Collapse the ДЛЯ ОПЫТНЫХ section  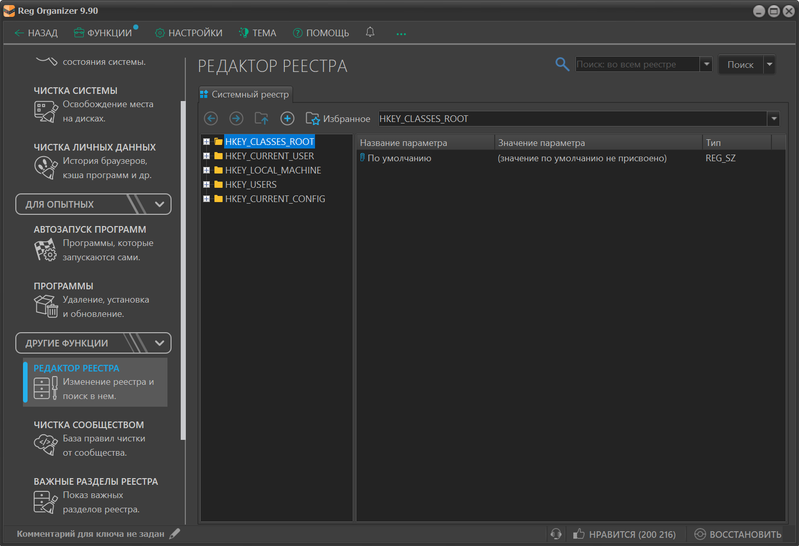[159, 204]
